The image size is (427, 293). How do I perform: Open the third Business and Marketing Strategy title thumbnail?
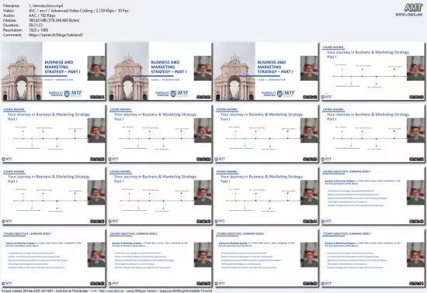[266, 71]
